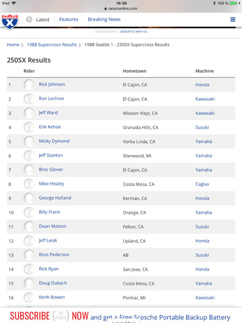Open the Cagiva machine link
The height and width of the screenshot is (323, 242).
pyautogui.click(x=202, y=184)
